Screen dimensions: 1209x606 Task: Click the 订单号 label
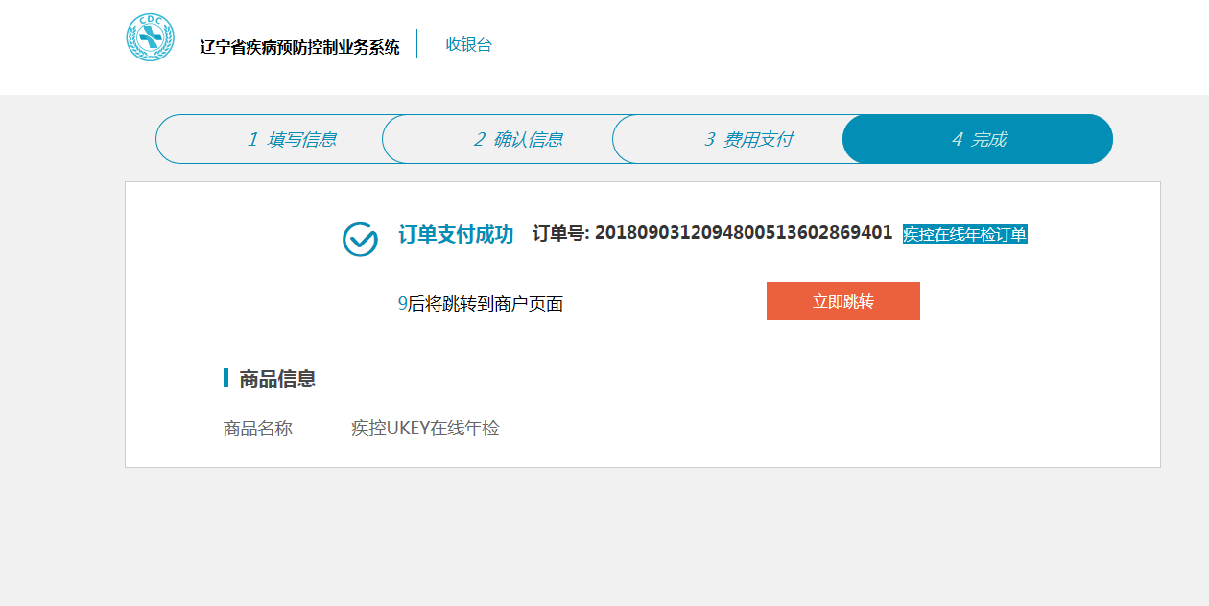[x=560, y=234]
